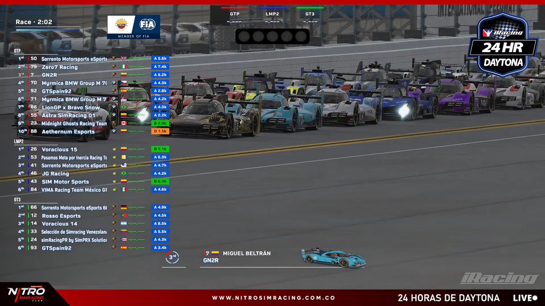Select the GTP class tab at top
545x306 pixels.
tap(235, 14)
